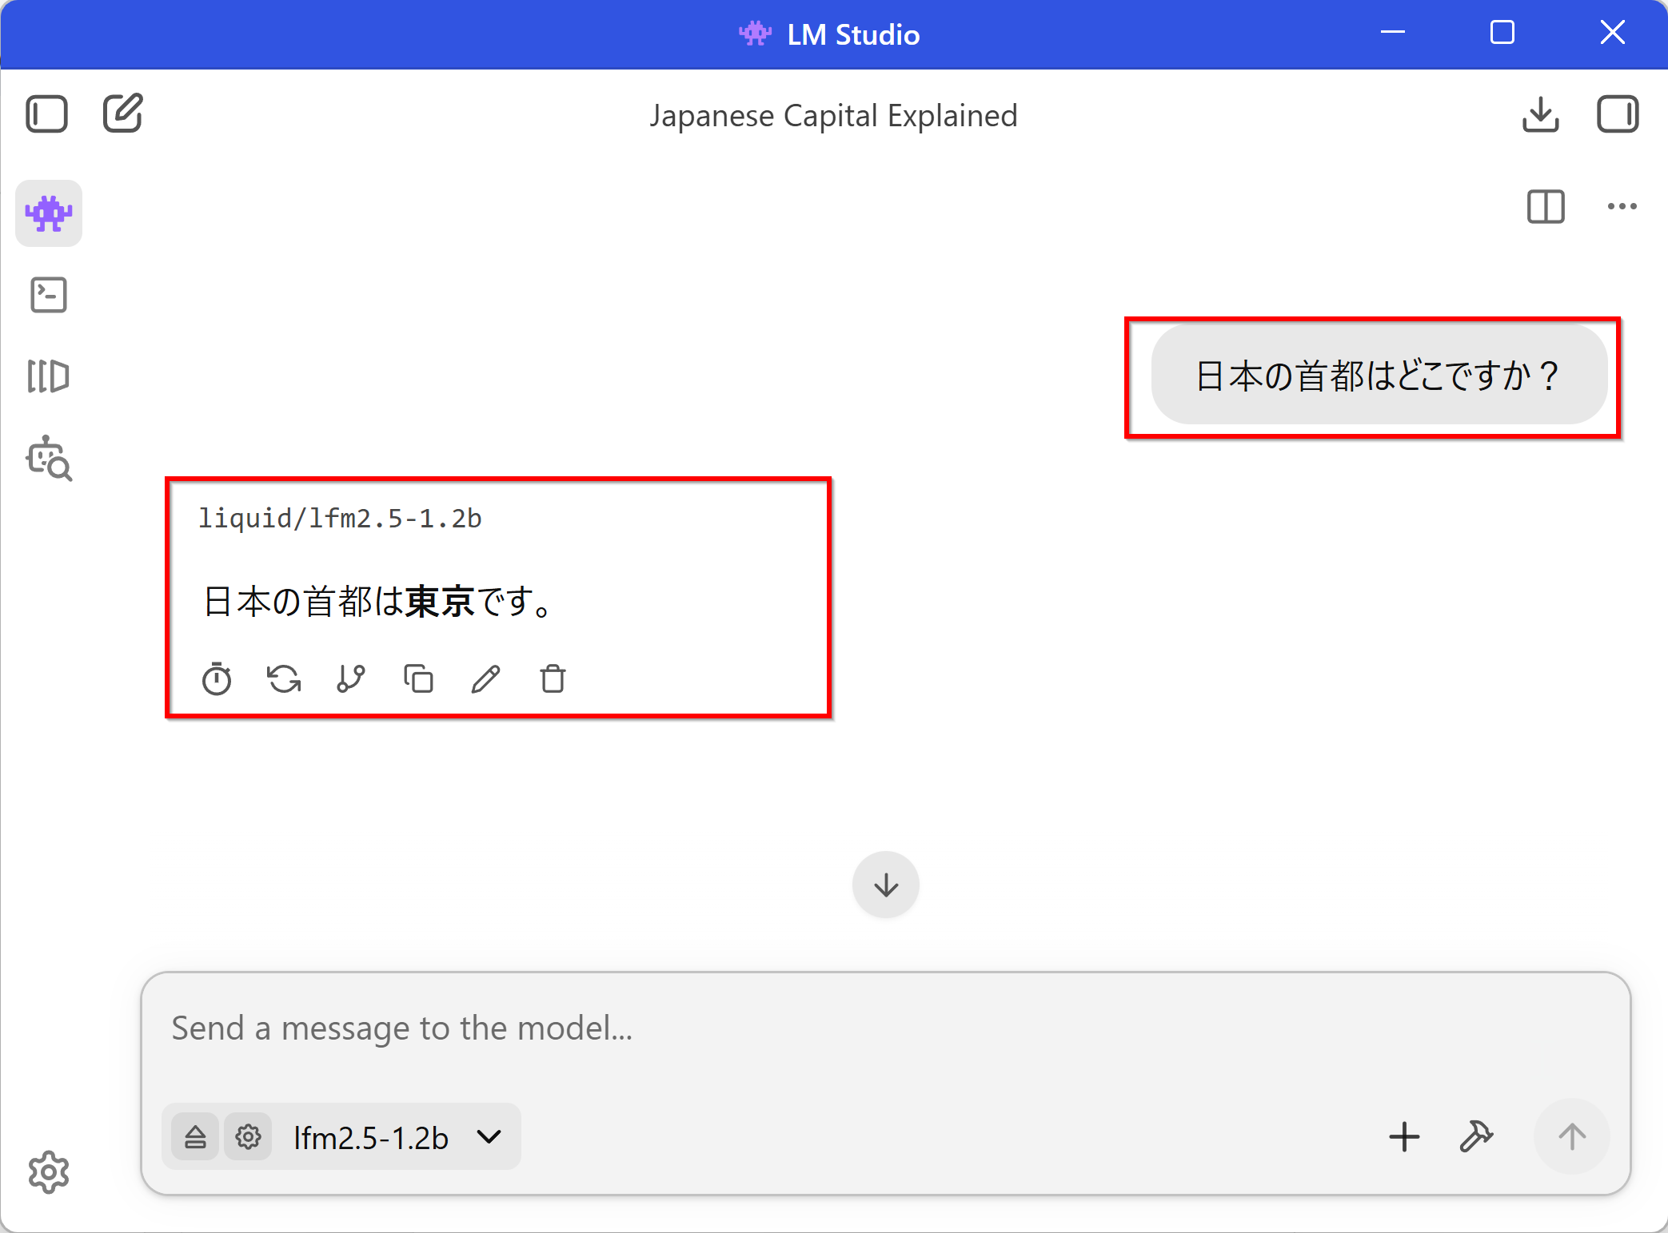The height and width of the screenshot is (1233, 1668).
Task: Toggle split view for the chat
Action: pos(1545,207)
